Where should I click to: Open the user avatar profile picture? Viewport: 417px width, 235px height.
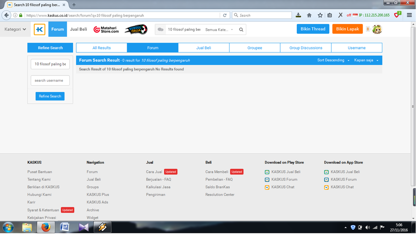(x=377, y=29)
